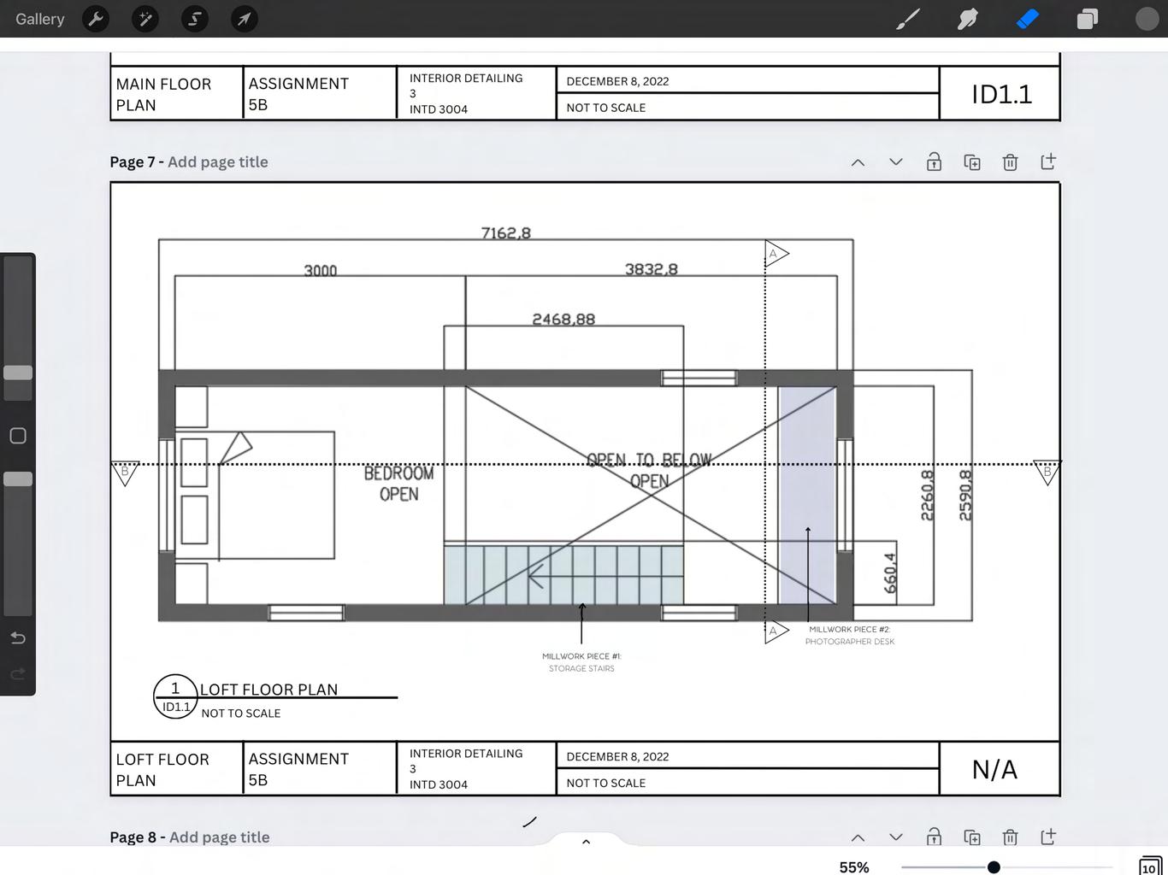The width and height of the screenshot is (1168, 875).
Task: Return to the Gallery
Action: tap(39, 19)
